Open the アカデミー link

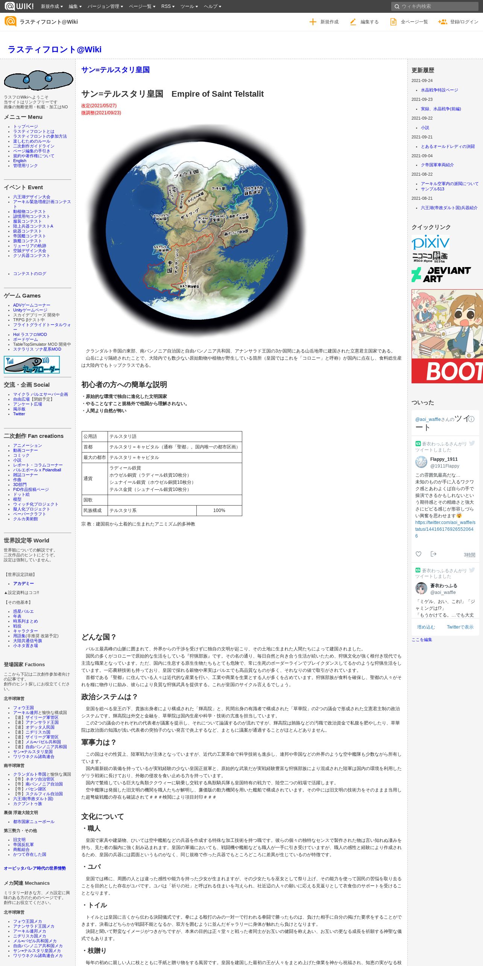(x=23, y=583)
